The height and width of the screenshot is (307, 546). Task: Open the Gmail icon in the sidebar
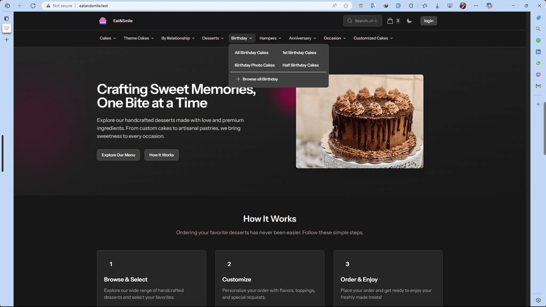point(539,86)
